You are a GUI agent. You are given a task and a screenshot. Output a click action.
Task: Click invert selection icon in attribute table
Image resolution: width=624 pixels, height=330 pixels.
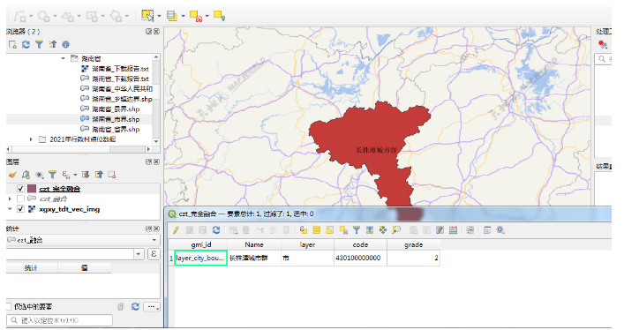[329, 229]
